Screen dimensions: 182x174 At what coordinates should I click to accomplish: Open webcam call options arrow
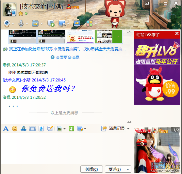tap(13, 24)
